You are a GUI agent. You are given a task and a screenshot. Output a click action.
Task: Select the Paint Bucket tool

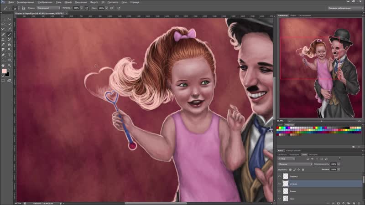[x=9, y=44]
